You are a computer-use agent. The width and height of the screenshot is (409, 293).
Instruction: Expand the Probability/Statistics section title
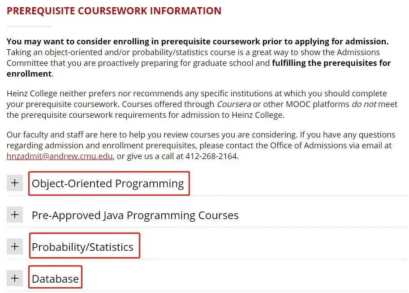[82, 247]
